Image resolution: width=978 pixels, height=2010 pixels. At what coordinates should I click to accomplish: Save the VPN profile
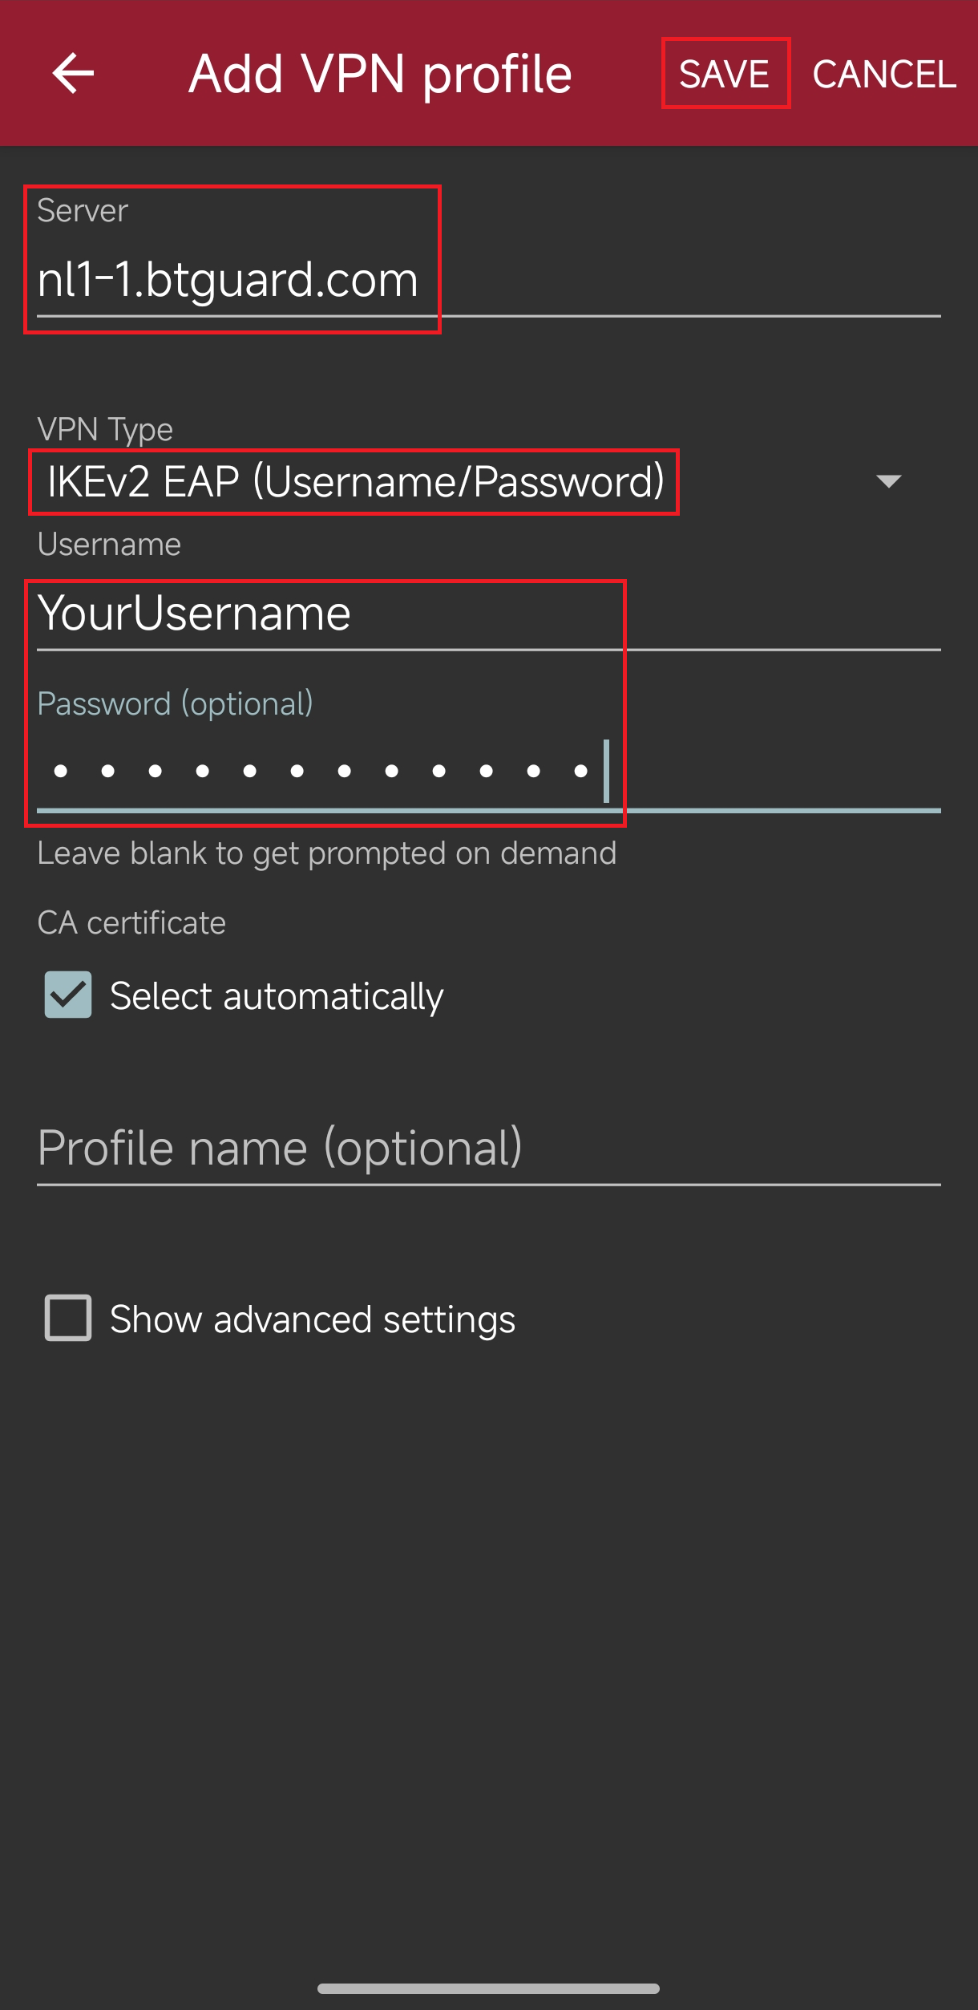[725, 74]
